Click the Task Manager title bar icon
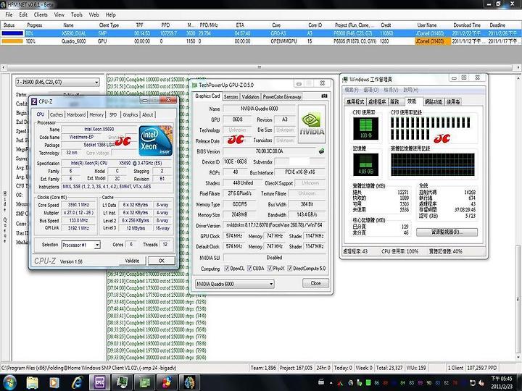 click(346, 80)
